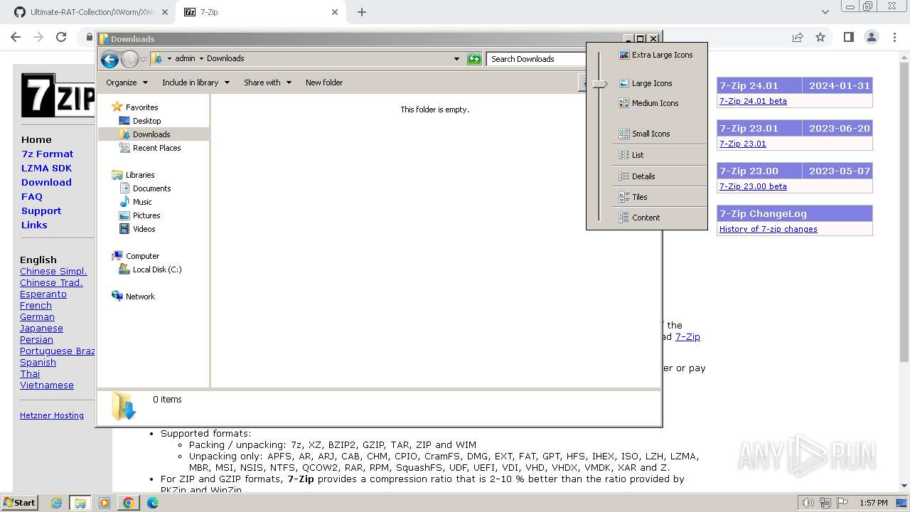Open the Include in library dropdown

[x=196, y=82]
